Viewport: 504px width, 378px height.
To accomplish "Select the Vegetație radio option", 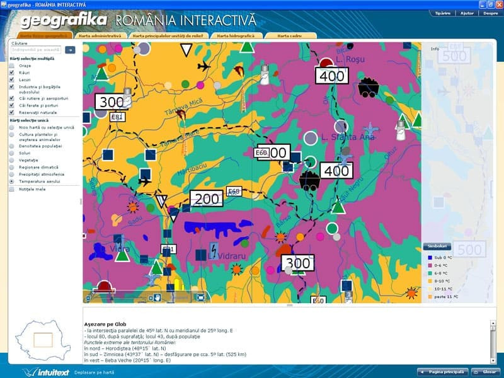I will [x=12, y=160].
